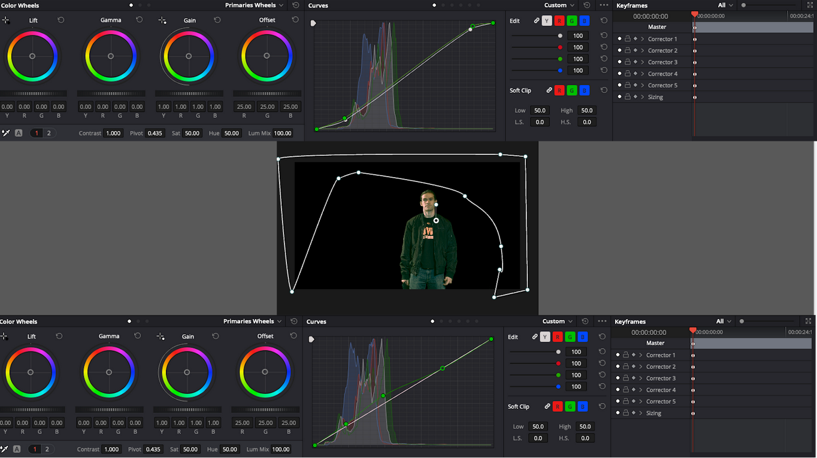Expand Sizing in upper Keyframes
Image resolution: width=817 pixels, height=458 pixels.
pyautogui.click(x=643, y=97)
